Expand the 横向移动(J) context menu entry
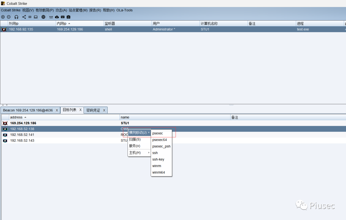The width and height of the screenshot is (346, 220). [139, 133]
